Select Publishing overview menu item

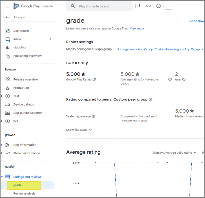(x=27, y=56)
